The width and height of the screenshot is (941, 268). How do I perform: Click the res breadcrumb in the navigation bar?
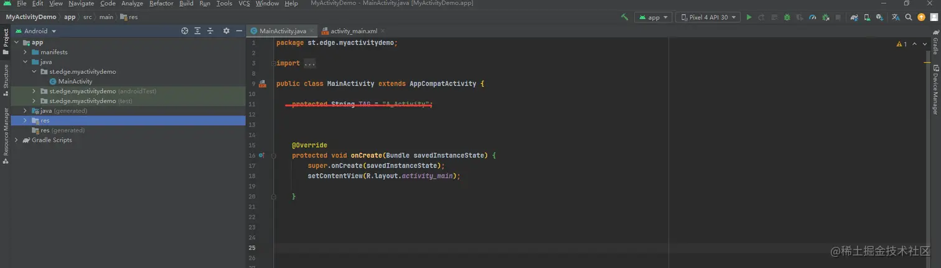tap(129, 17)
